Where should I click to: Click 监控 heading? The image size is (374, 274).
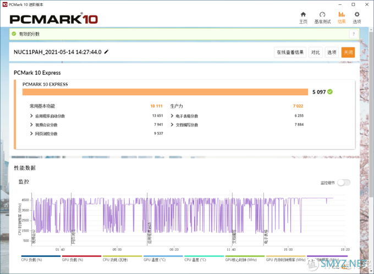pyautogui.click(x=24, y=182)
